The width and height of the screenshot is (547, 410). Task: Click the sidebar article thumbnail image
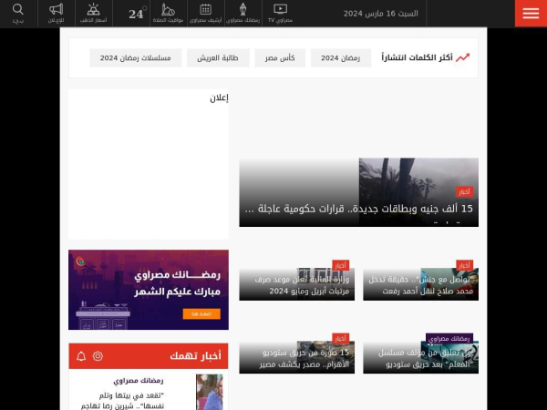pyautogui.click(x=210, y=392)
